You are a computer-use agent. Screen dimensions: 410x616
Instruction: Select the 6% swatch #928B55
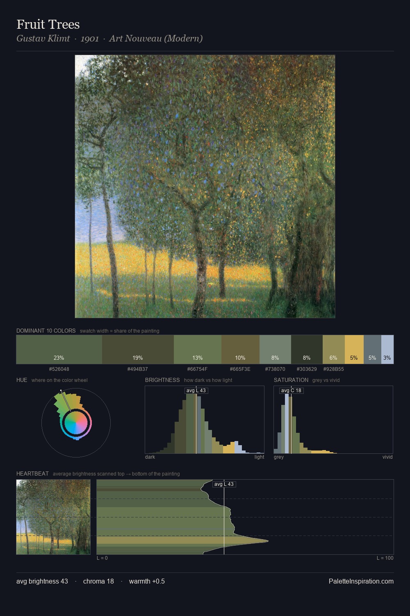[x=334, y=349]
